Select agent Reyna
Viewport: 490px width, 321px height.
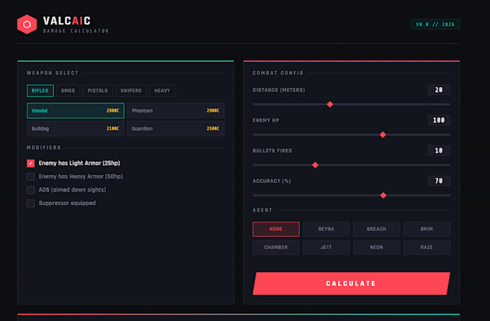[x=326, y=229]
